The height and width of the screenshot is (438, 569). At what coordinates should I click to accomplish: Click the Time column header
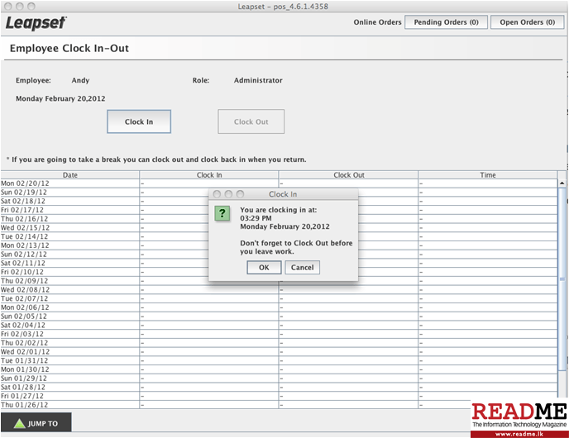[x=488, y=175]
